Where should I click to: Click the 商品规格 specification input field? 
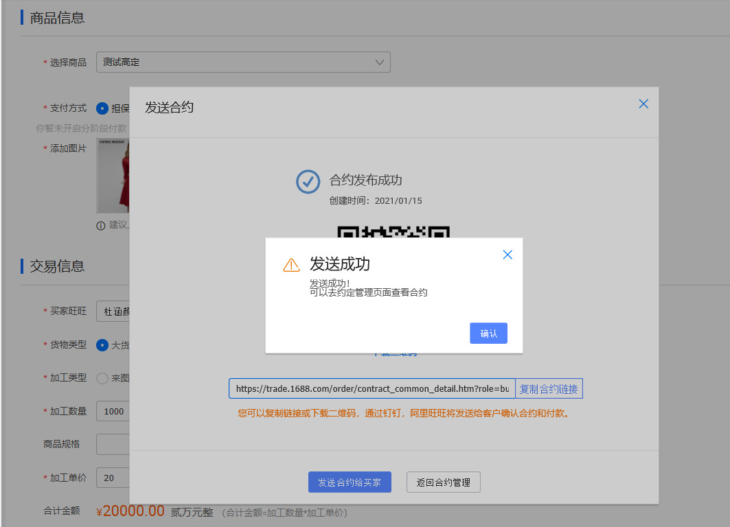[x=112, y=444]
